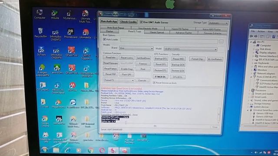Select Processors in Device Manager tree
The image size is (278, 156).
(261, 91)
